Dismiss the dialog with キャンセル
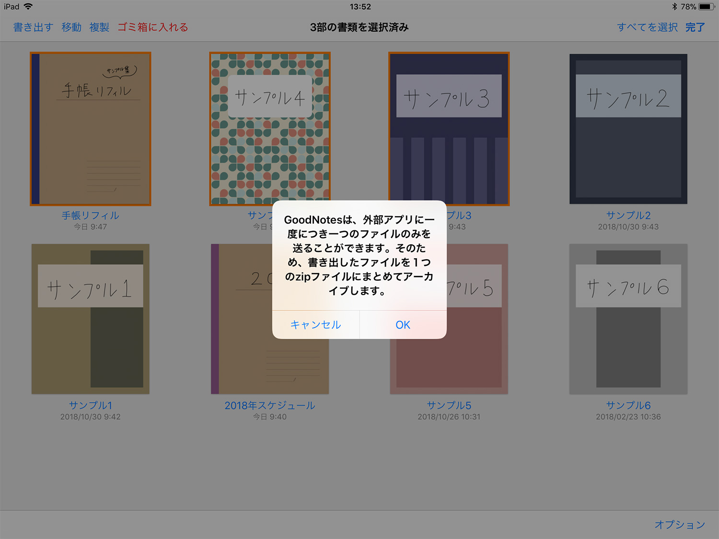719x539 pixels. click(x=316, y=325)
